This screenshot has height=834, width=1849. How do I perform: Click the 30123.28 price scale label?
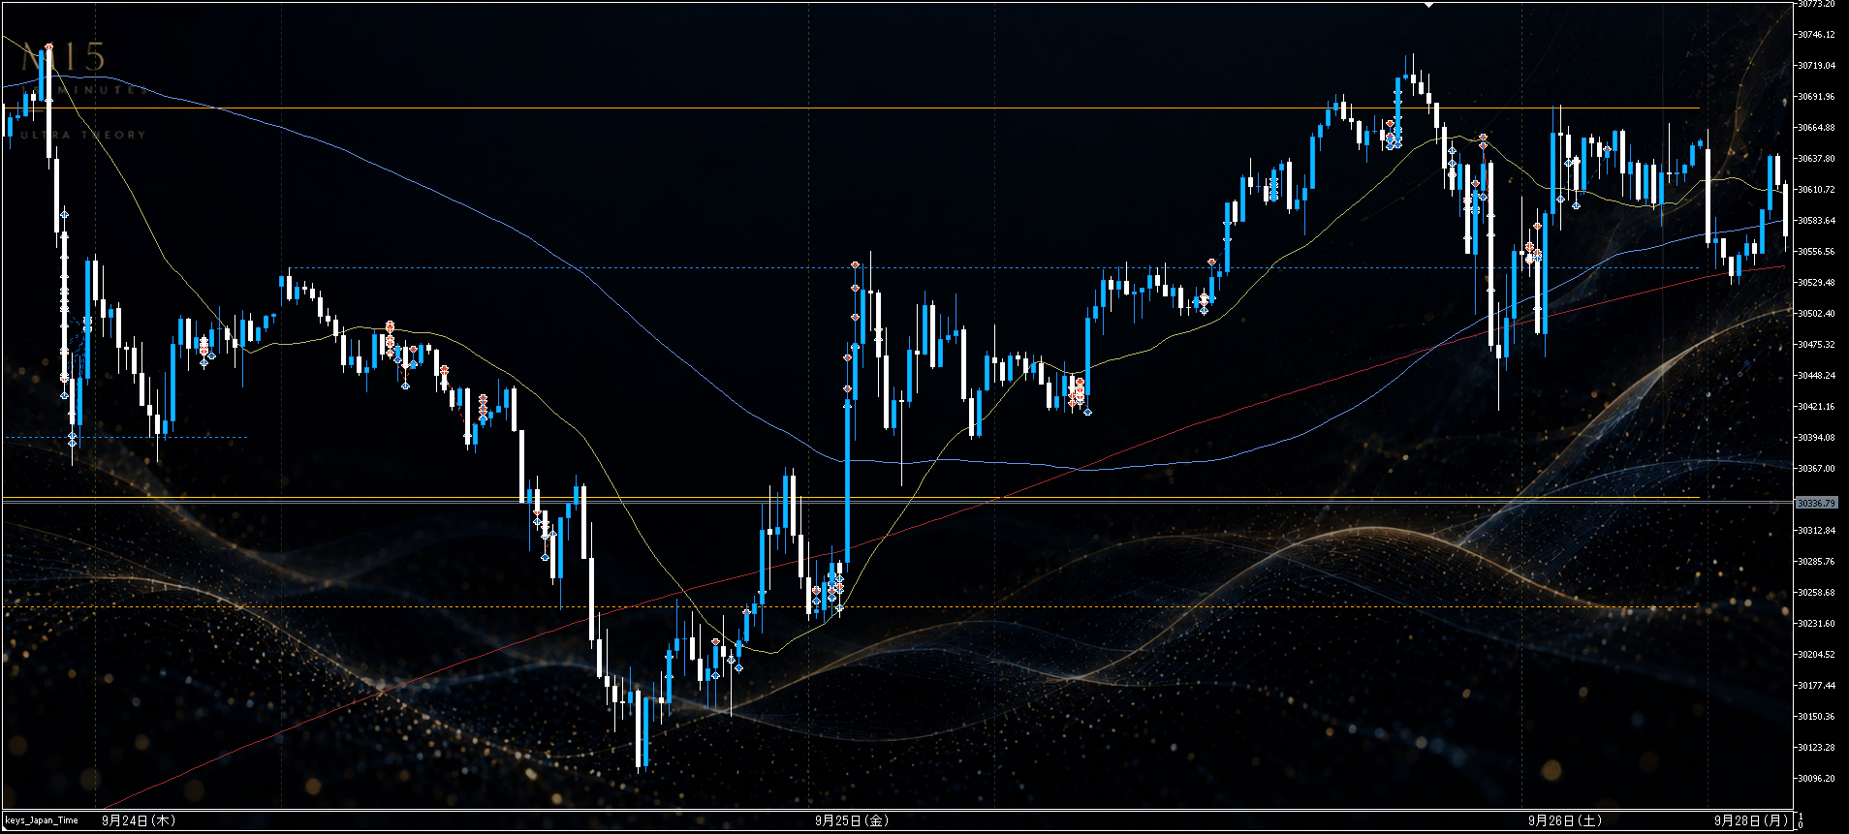click(1816, 748)
